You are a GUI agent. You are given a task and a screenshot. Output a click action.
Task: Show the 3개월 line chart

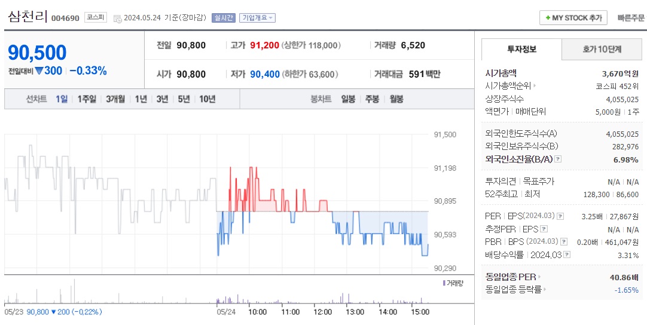(x=115, y=99)
